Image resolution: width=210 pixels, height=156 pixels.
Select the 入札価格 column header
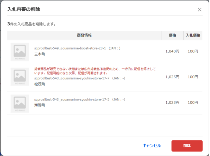193,35
